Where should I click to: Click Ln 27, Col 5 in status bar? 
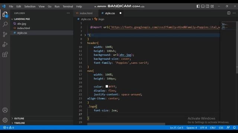pos(177,127)
